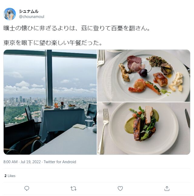Click the water glass on the table photo
This screenshot has width=194, height=196.
[x=89, y=122]
